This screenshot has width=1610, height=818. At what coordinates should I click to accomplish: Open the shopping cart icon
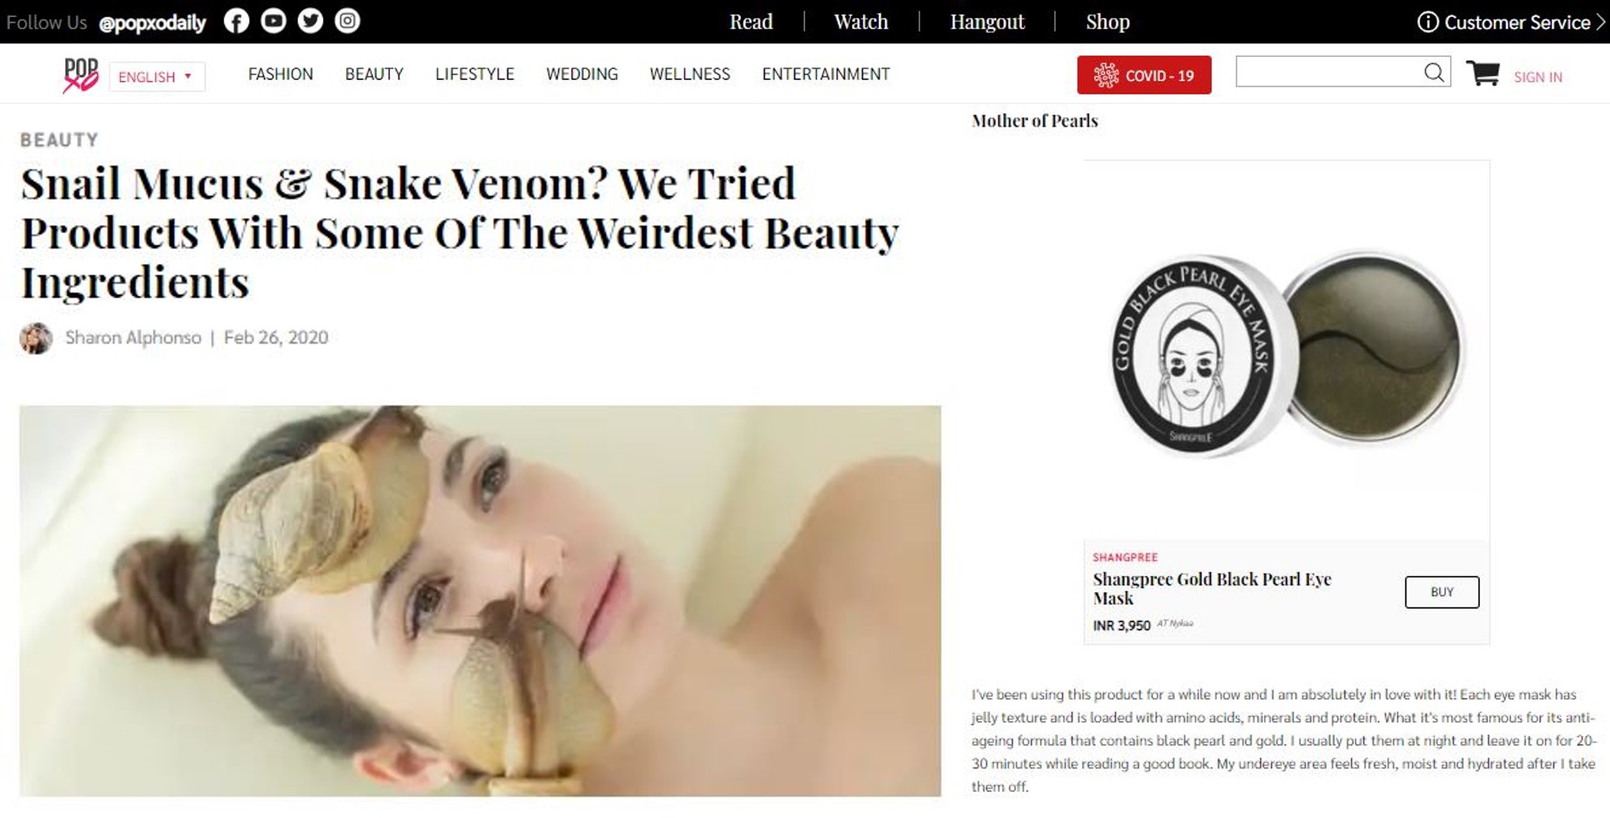coord(1482,73)
